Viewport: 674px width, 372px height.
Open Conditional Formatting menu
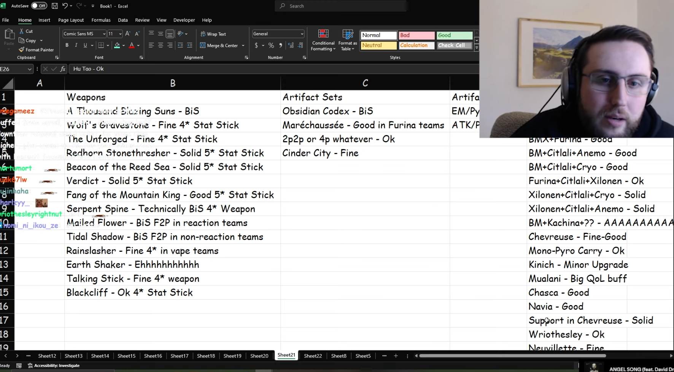click(323, 40)
